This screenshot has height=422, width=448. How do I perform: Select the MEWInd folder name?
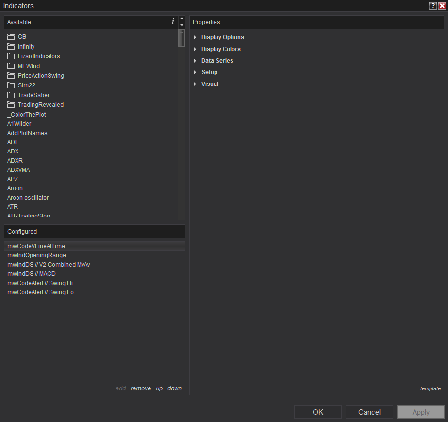[29, 66]
